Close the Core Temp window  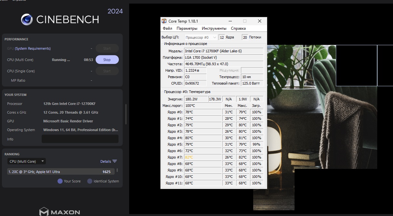pos(260,21)
